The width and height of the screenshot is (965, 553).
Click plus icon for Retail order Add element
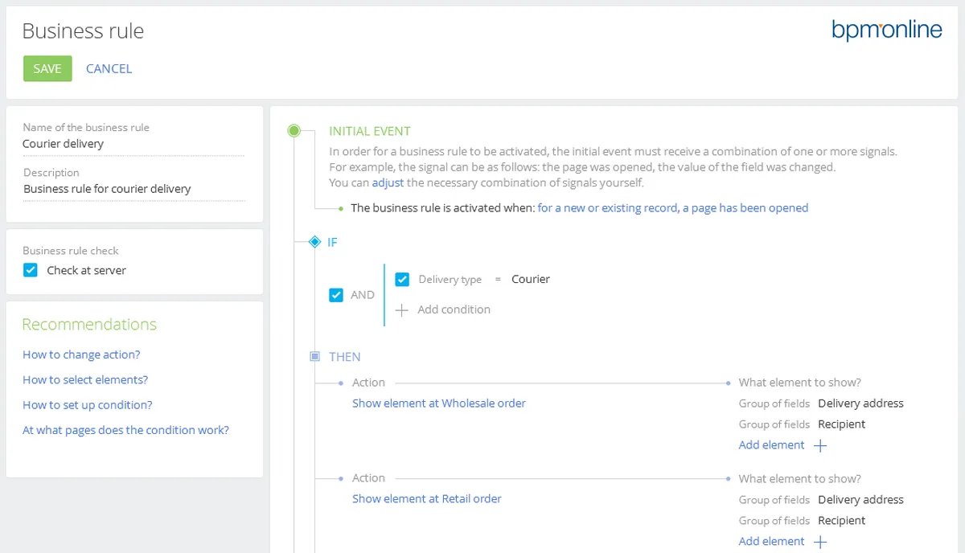pos(820,542)
